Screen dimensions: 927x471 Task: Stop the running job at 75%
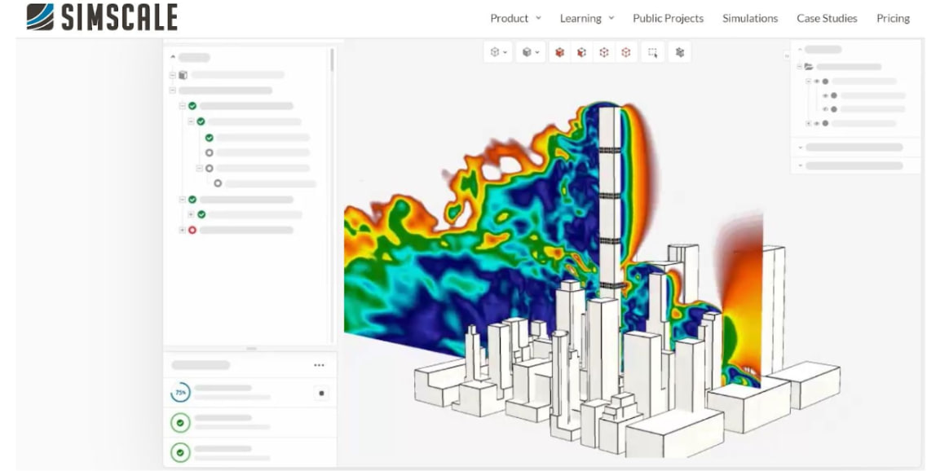(321, 393)
